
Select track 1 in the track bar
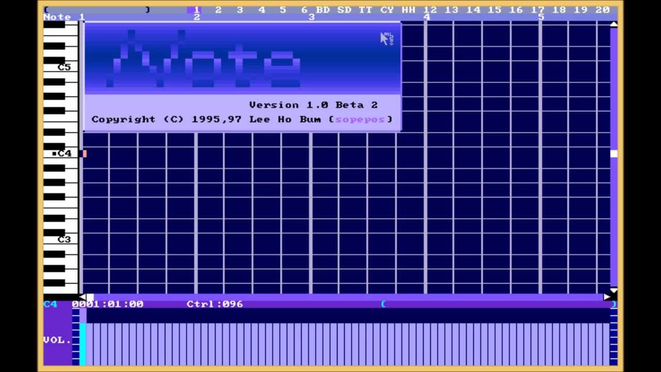pos(196,9)
